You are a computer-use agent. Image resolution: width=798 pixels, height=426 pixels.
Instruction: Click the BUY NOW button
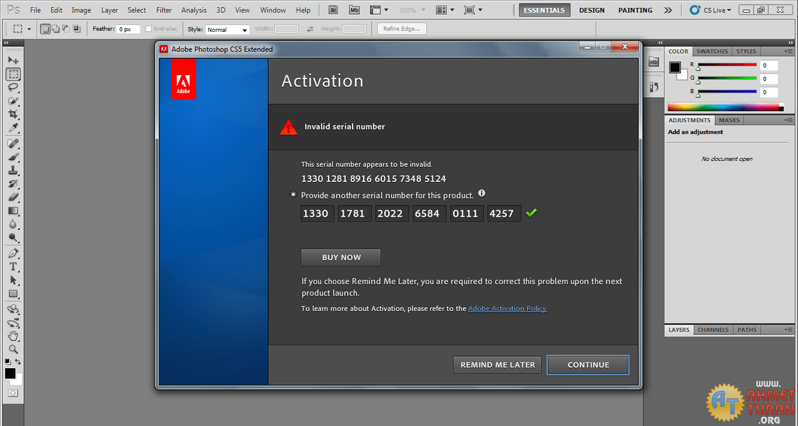[x=341, y=257]
